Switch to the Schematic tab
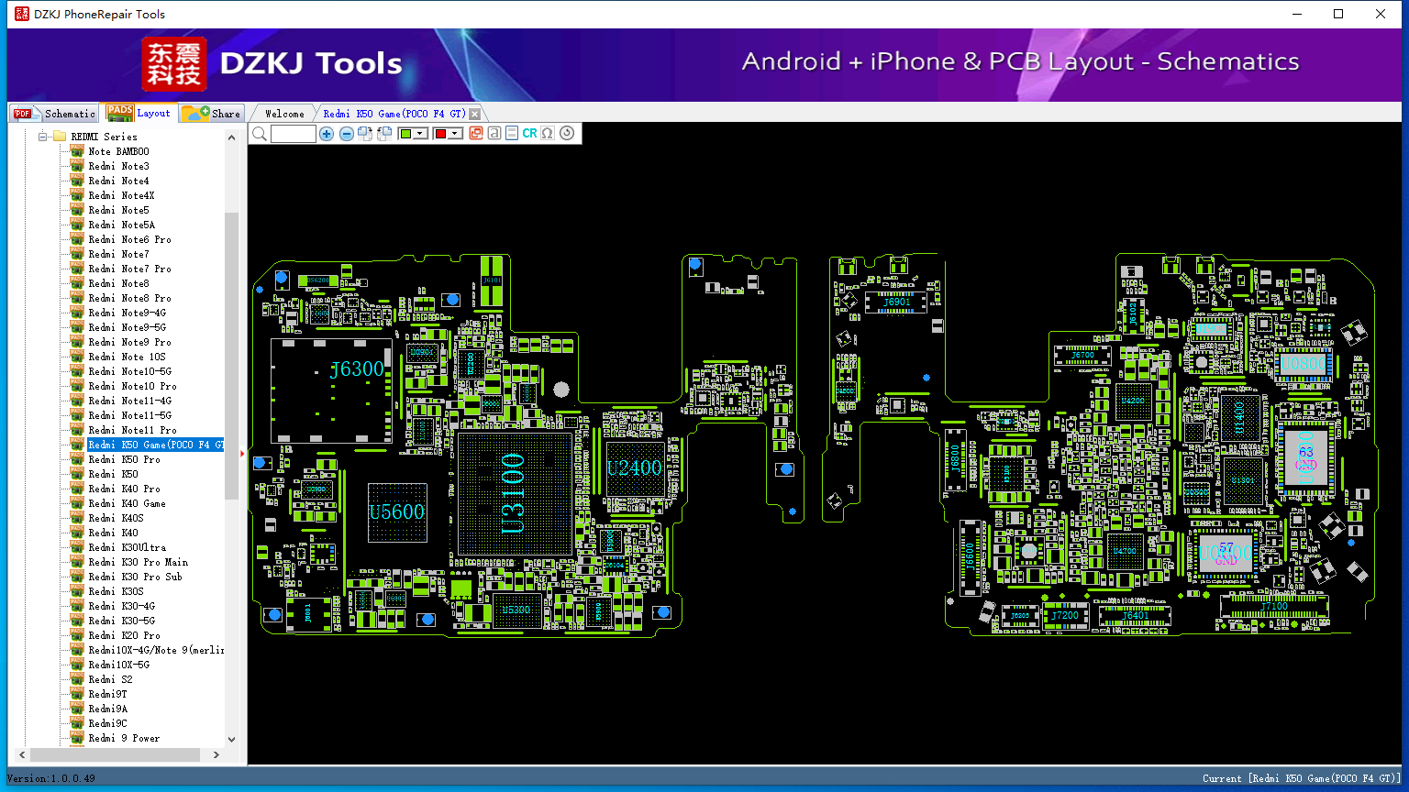Image resolution: width=1409 pixels, height=792 pixels. coord(54,113)
